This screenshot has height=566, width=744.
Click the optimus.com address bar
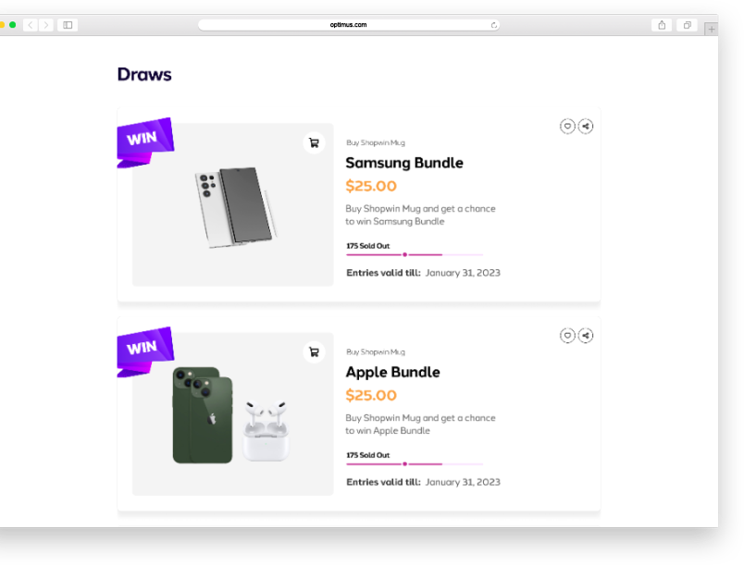348,25
